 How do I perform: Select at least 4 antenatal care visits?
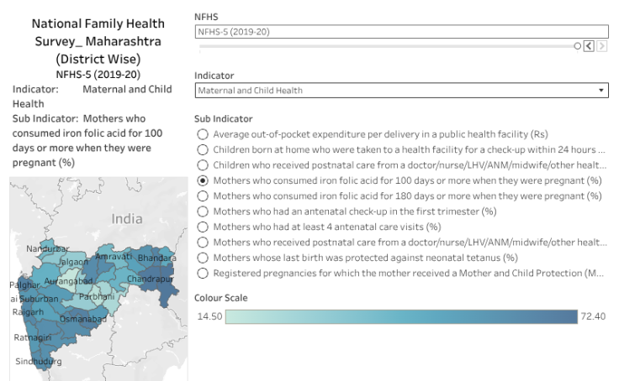coord(202,227)
